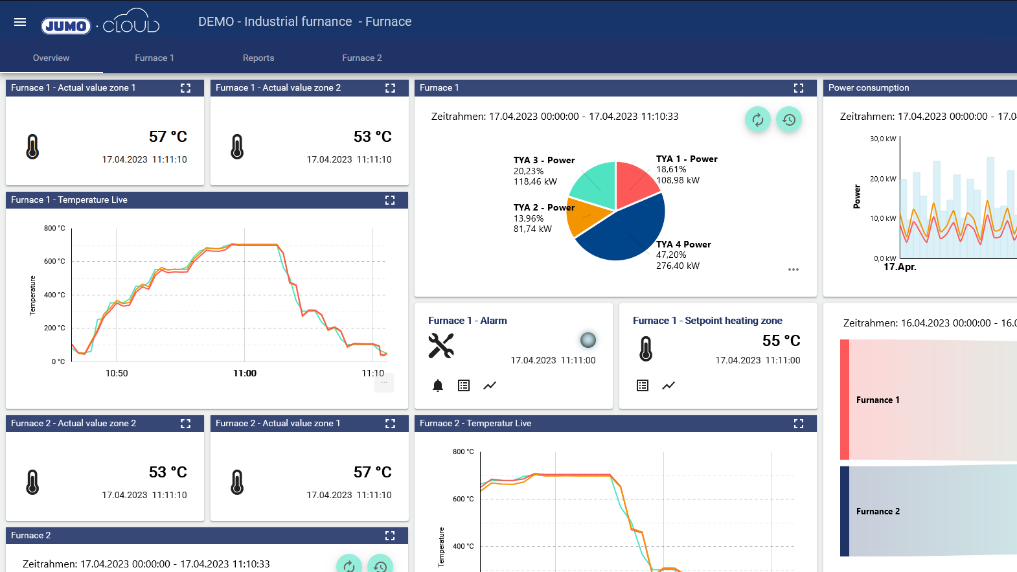
Task: Expand fullscreen on Furnace 1 pie chart panel
Action: point(799,88)
